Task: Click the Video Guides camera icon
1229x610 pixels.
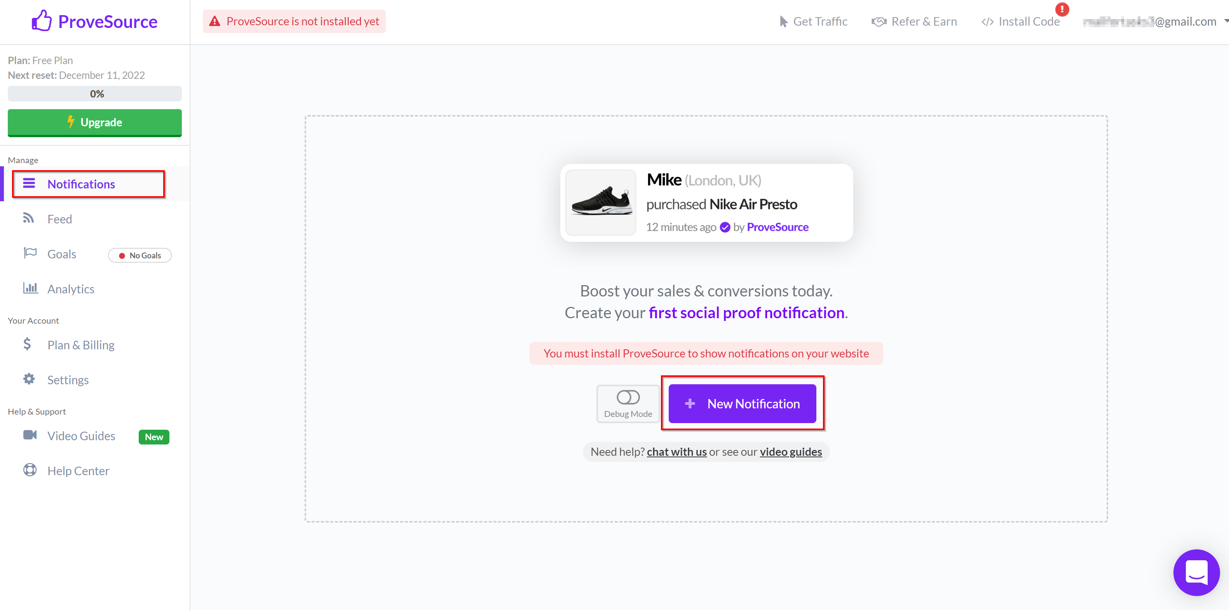Action: (29, 436)
